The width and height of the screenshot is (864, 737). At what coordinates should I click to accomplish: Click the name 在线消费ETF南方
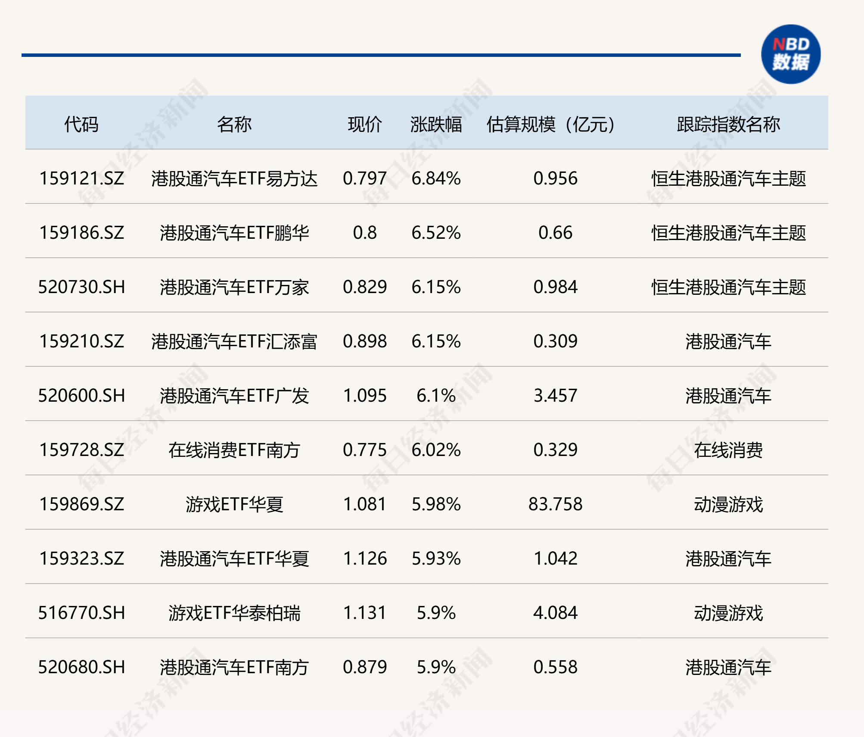click(234, 450)
